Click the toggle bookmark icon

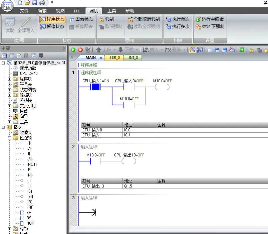point(210,50)
